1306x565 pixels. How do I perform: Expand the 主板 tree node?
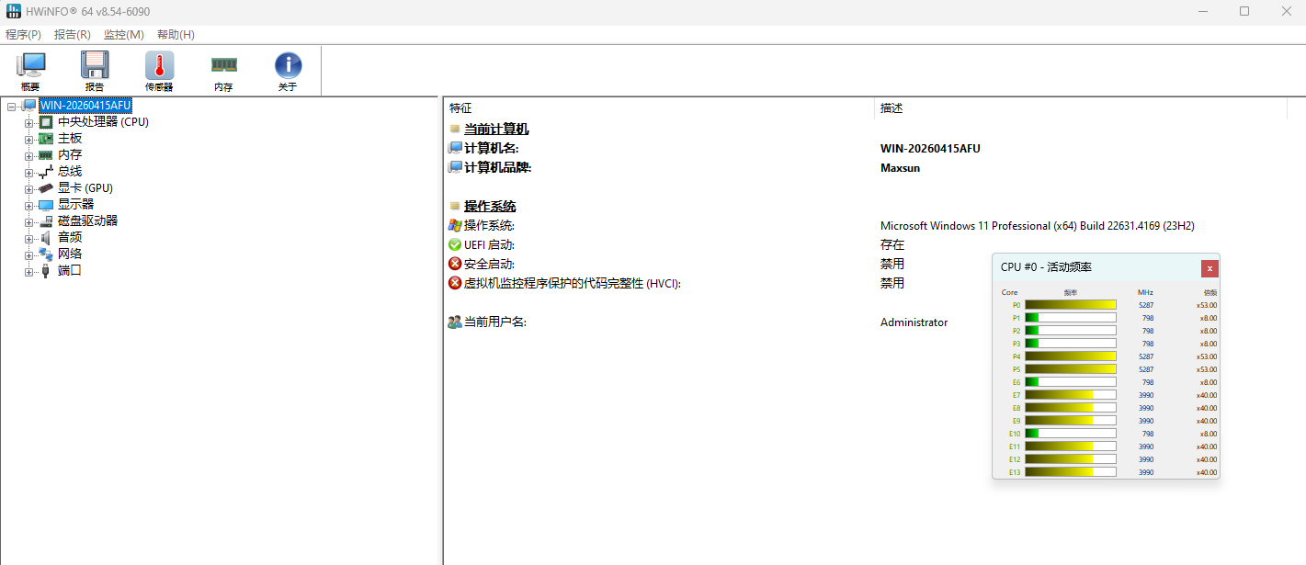28,139
